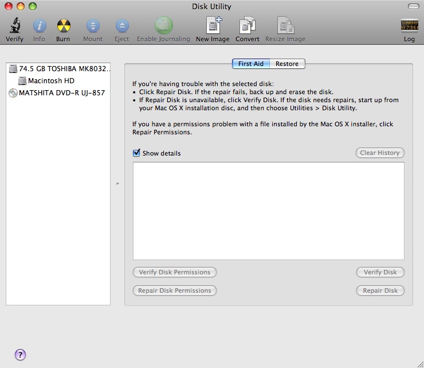Viewport: 424px width, 368px height.
Task: Select the MATSHITA DVD-R drive
Action: 58,93
